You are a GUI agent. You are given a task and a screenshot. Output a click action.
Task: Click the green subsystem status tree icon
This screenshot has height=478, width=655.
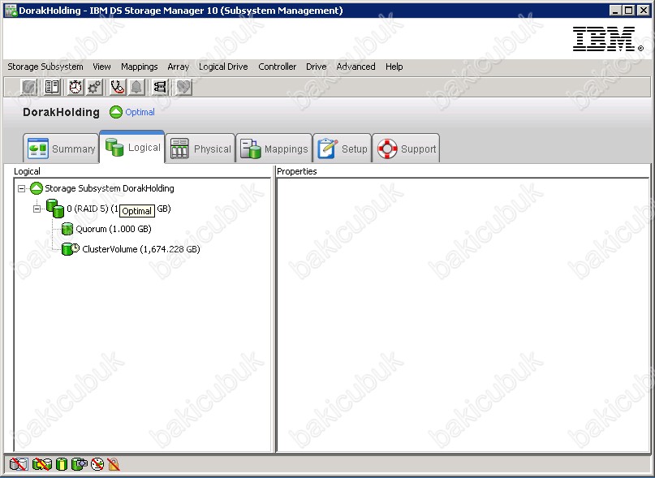tap(37, 188)
